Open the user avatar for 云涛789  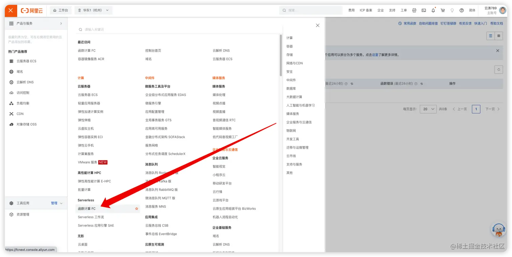click(503, 10)
